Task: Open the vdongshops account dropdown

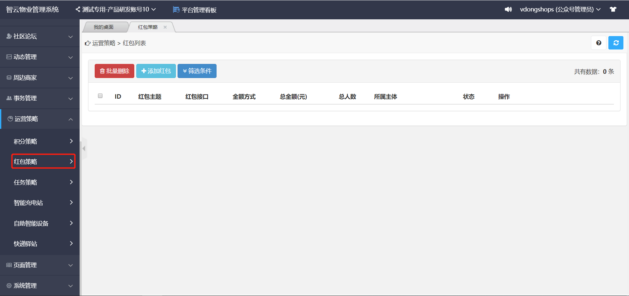Action: pos(560,10)
